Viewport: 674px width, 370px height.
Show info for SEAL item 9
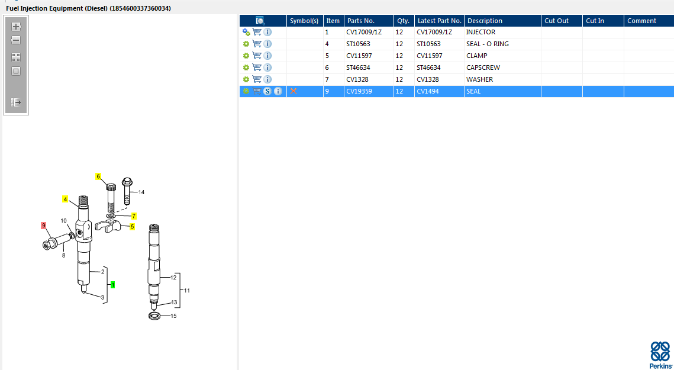(x=278, y=91)
